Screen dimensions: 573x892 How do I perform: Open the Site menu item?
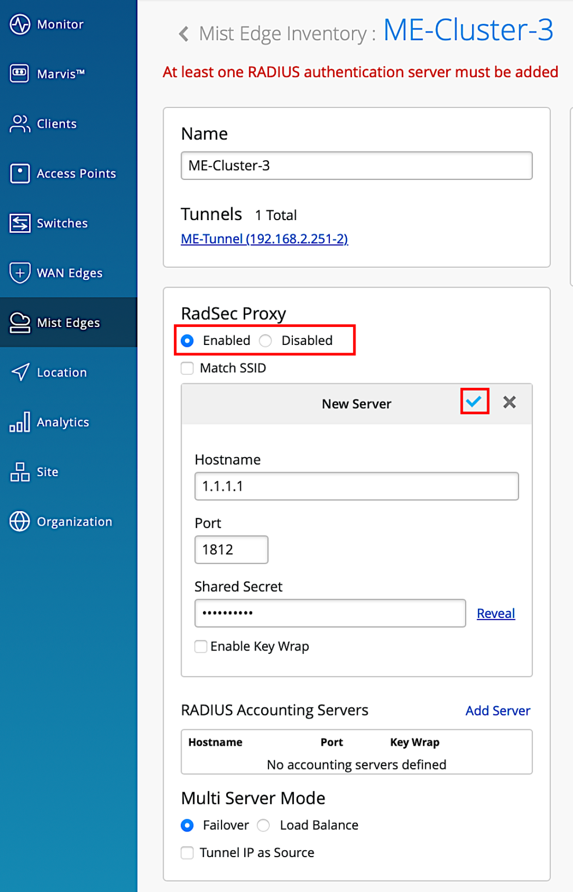coord(46,472)
